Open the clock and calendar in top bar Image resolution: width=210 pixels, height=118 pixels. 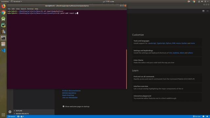point(108,1)
